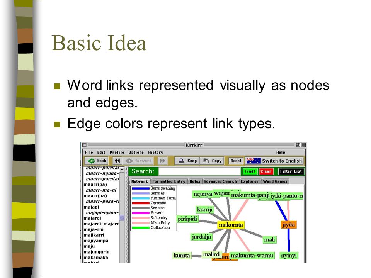
Task: Open the File menu
Action: coord(89,153)
